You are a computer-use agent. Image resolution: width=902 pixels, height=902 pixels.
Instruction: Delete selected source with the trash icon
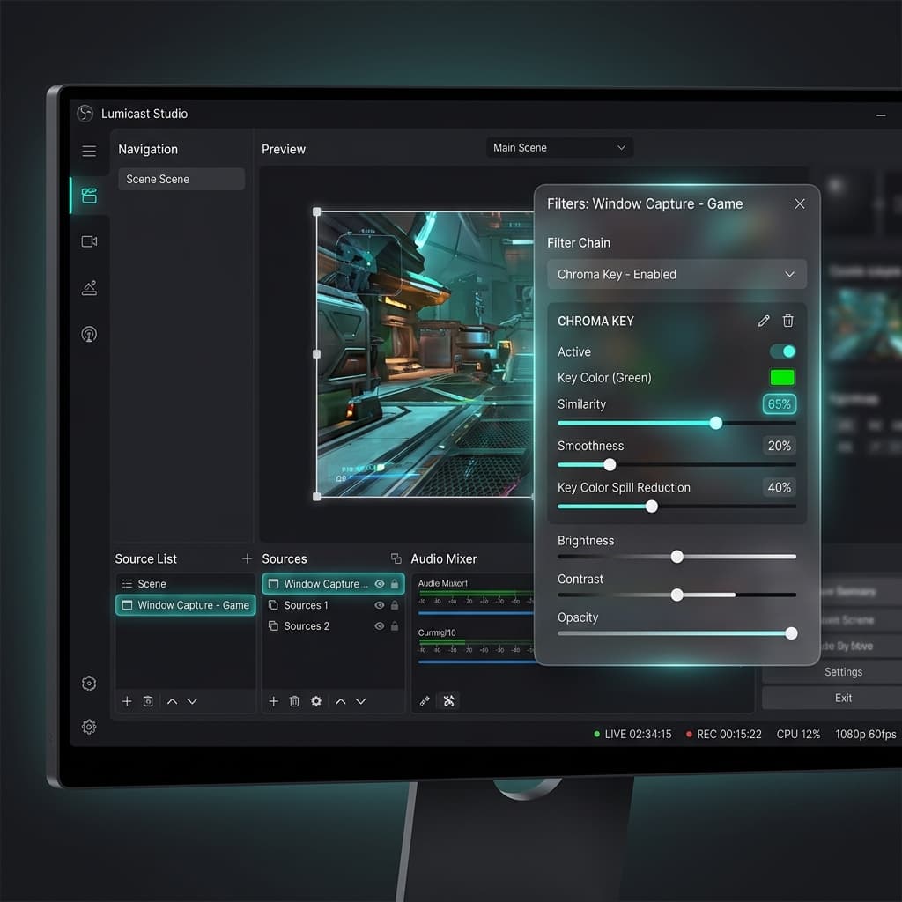point(294,701)
